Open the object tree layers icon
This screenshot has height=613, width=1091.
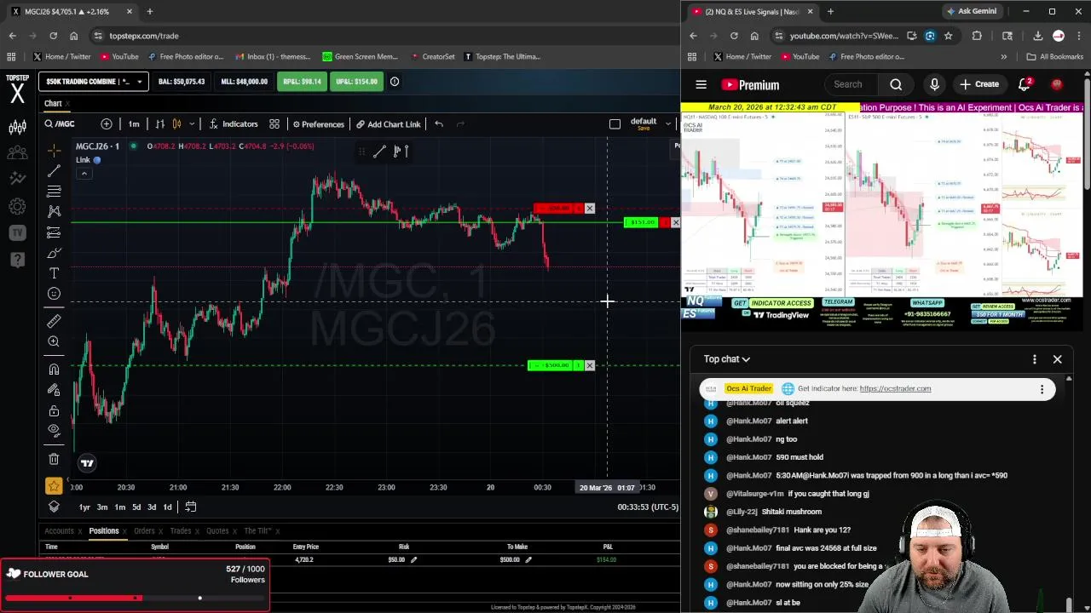[54, 507]
